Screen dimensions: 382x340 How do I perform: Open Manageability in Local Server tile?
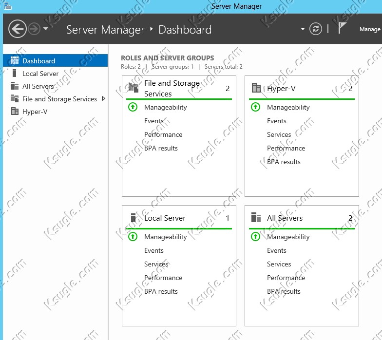pyautogui.click(x=166, y=237)
